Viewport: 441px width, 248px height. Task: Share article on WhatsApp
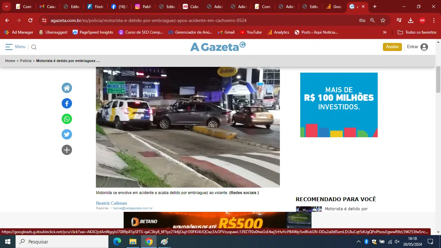(67, 119)
